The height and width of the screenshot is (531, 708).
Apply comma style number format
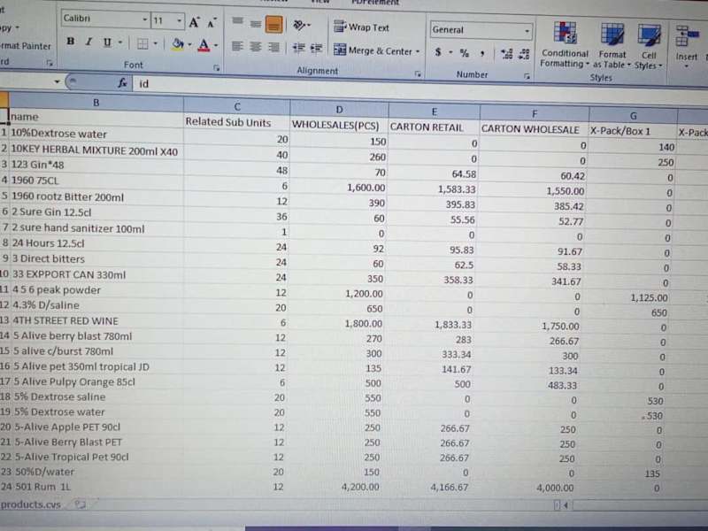click(482, 54)
